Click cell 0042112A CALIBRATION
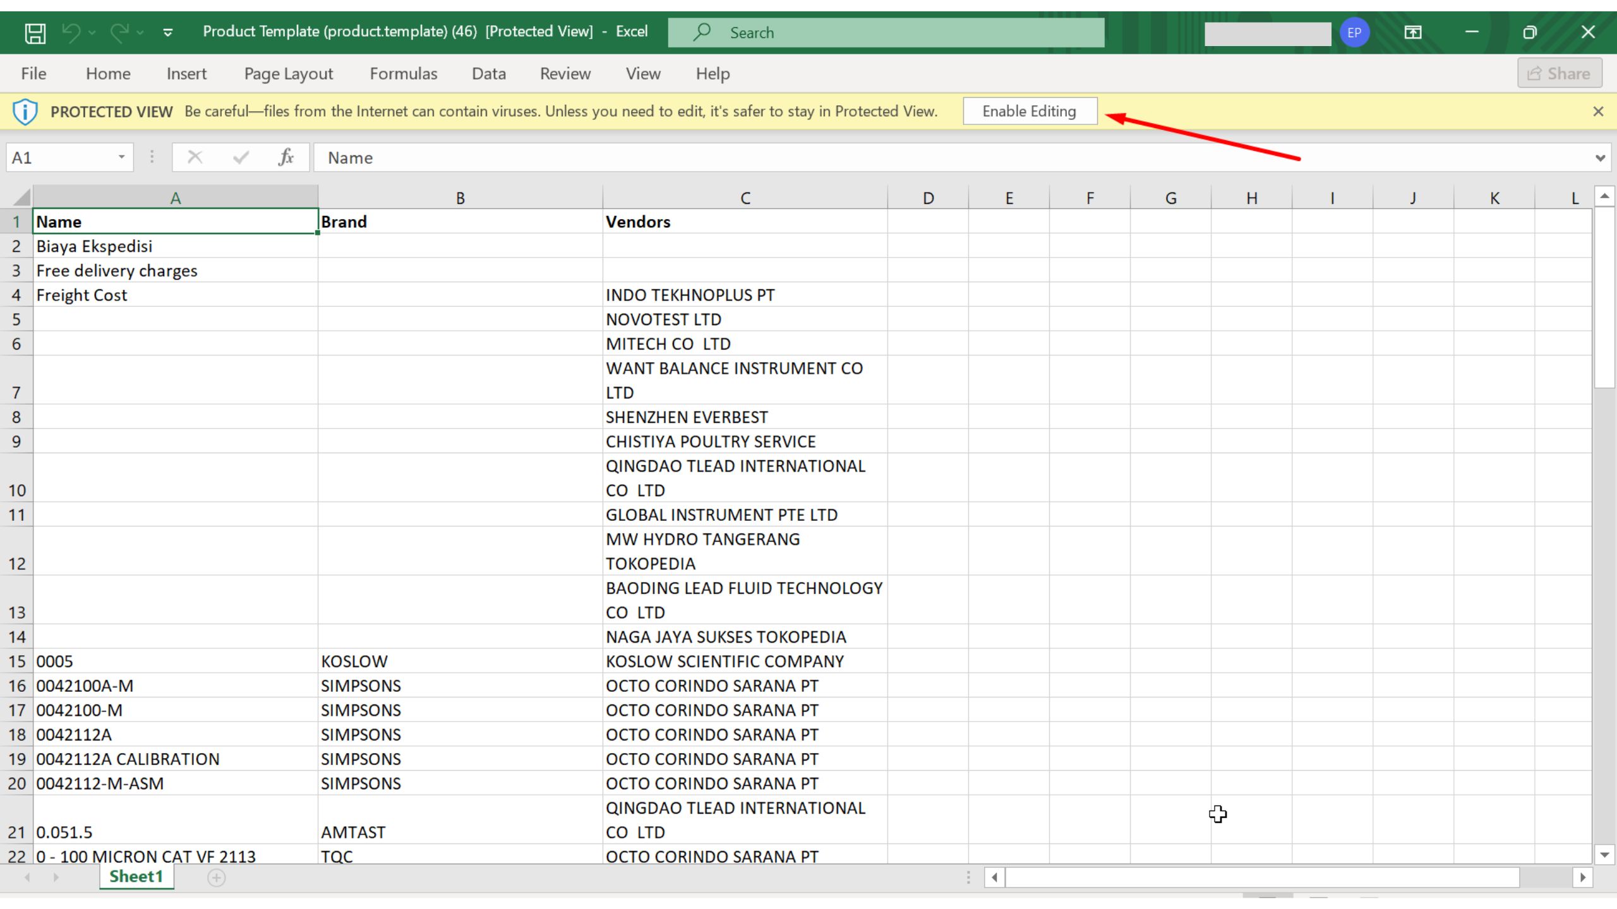 point(176,759)
